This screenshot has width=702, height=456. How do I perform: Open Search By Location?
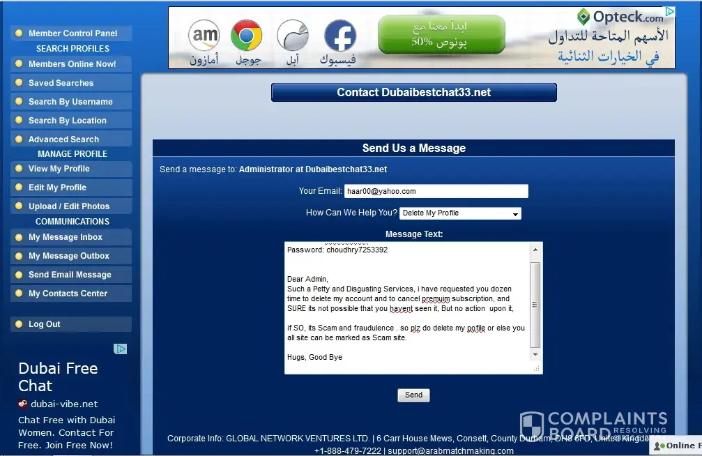(x=71, y=121)
